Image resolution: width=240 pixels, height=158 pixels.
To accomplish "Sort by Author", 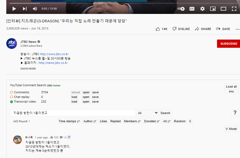I will coord(90,121).
